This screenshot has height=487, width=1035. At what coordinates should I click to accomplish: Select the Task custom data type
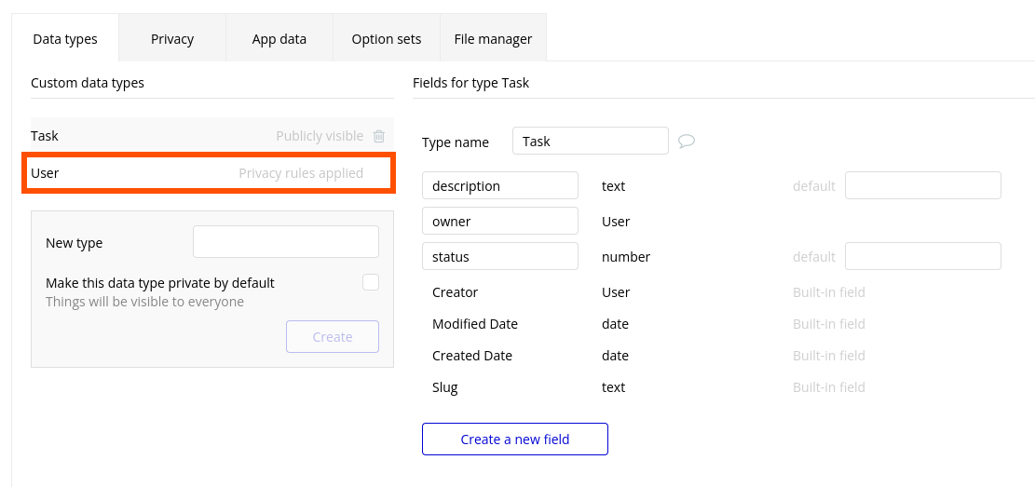[x=45, y=136]
